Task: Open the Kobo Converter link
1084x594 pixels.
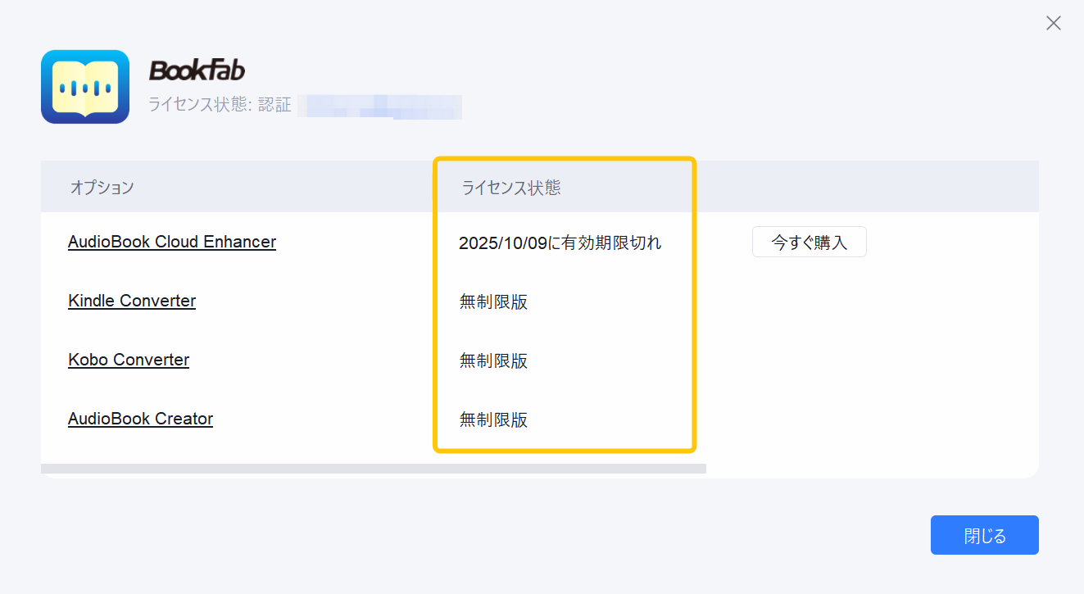Action: pyautogui.click(x=129, y=360)
